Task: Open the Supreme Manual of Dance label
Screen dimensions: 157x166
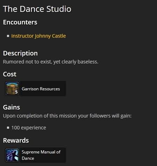Action: [x=41, y=155]
